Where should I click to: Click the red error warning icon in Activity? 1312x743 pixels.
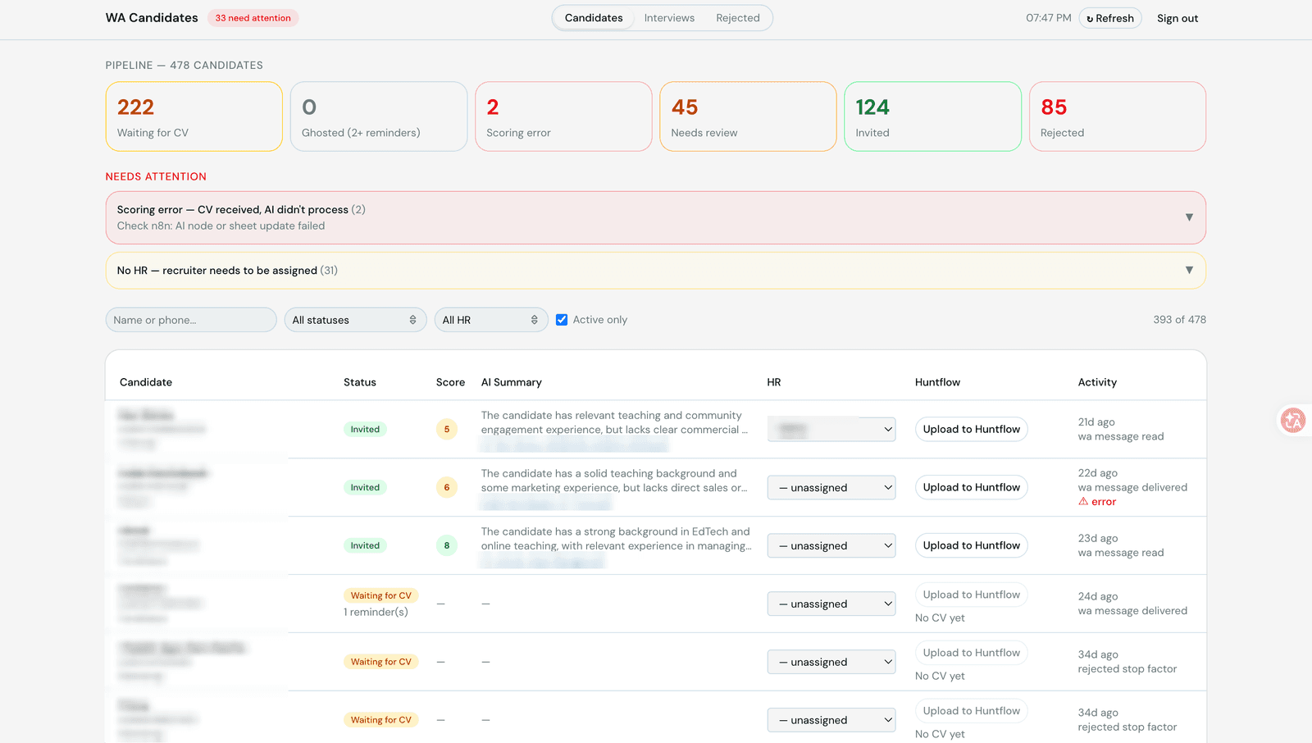1083,502
